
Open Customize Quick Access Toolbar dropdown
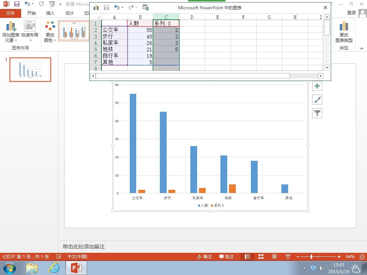coord(60,4)
